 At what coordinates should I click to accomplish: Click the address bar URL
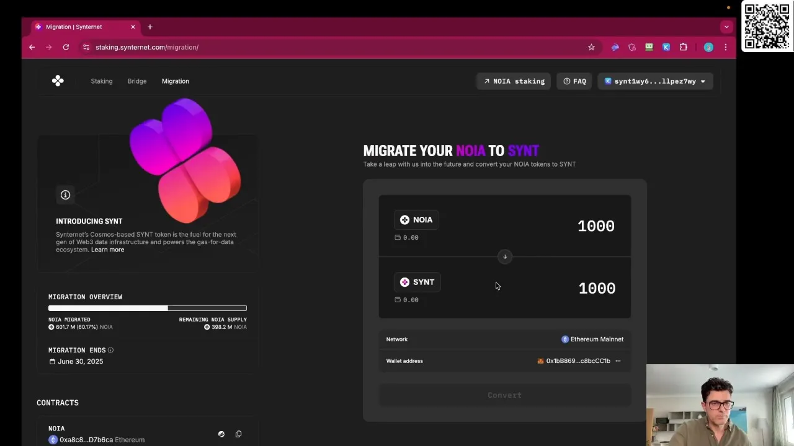pos(147,47)
